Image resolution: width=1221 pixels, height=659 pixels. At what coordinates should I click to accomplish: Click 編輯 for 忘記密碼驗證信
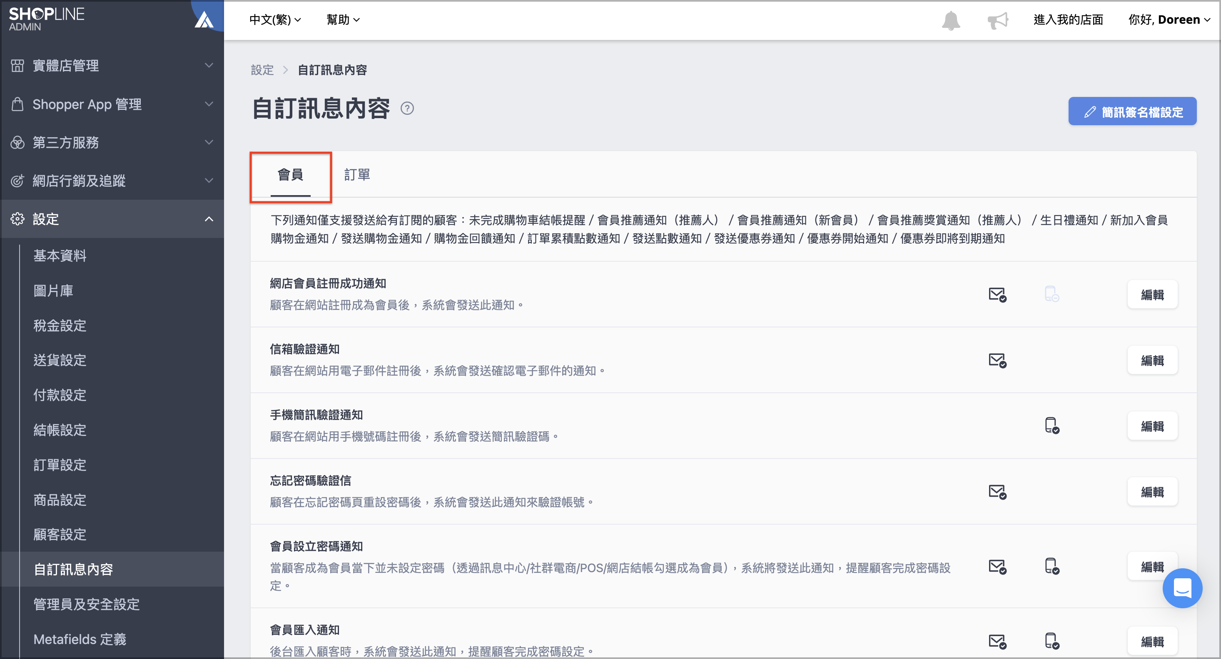1152,492
